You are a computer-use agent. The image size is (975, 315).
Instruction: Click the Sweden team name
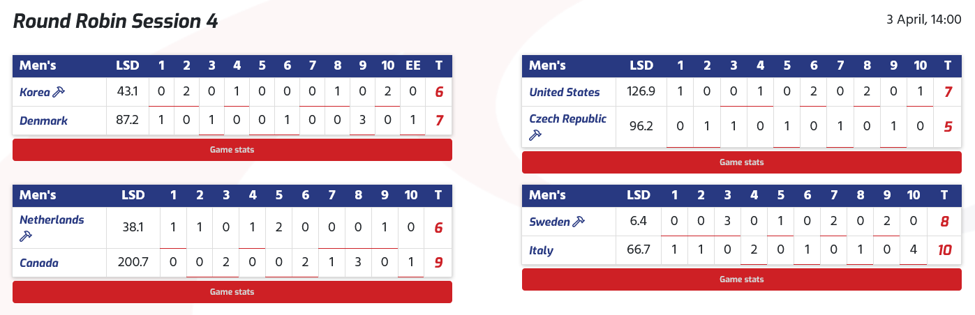(549, 222)
